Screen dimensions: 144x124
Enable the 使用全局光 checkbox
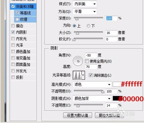[87, 61]
